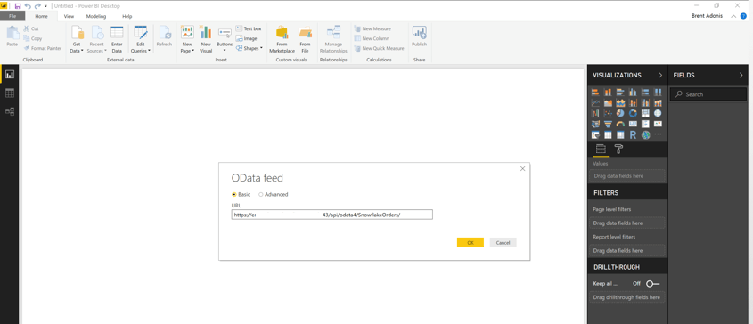
Task: Pick the pie chart visualization icon
Action: (x=620, y=113)
